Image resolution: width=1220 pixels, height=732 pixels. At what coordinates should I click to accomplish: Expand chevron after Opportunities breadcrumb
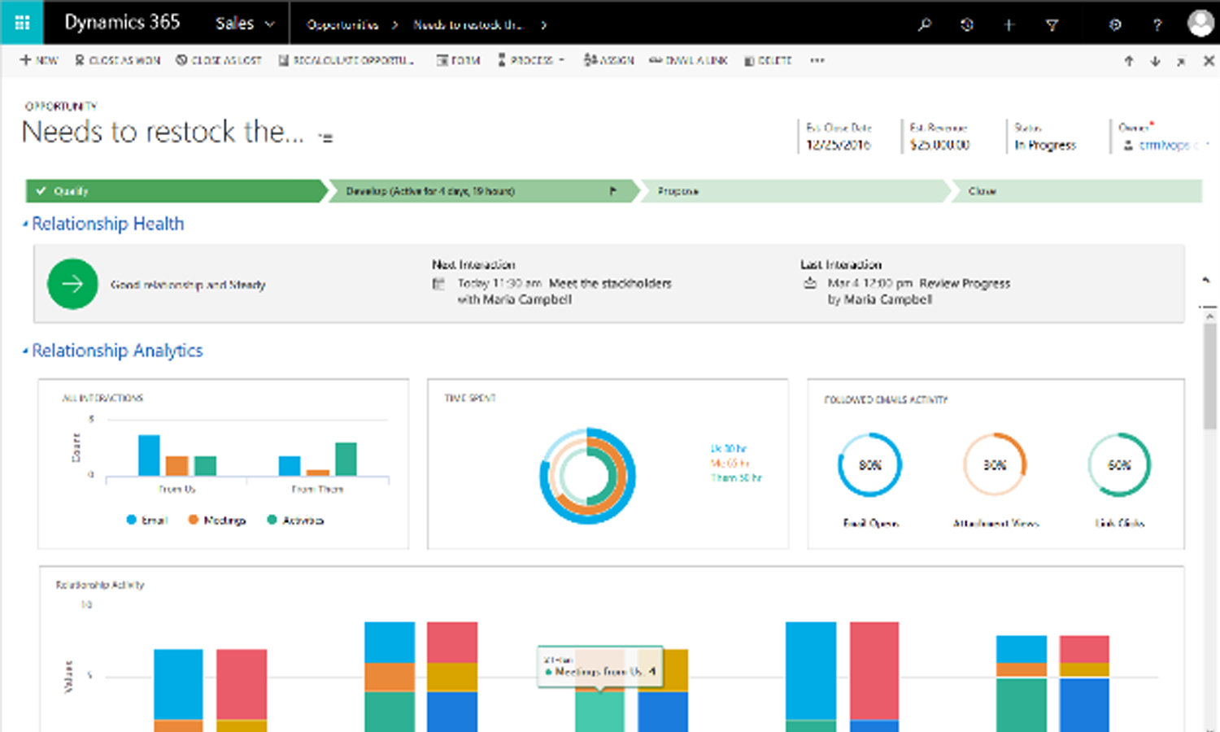pos(395,25)
